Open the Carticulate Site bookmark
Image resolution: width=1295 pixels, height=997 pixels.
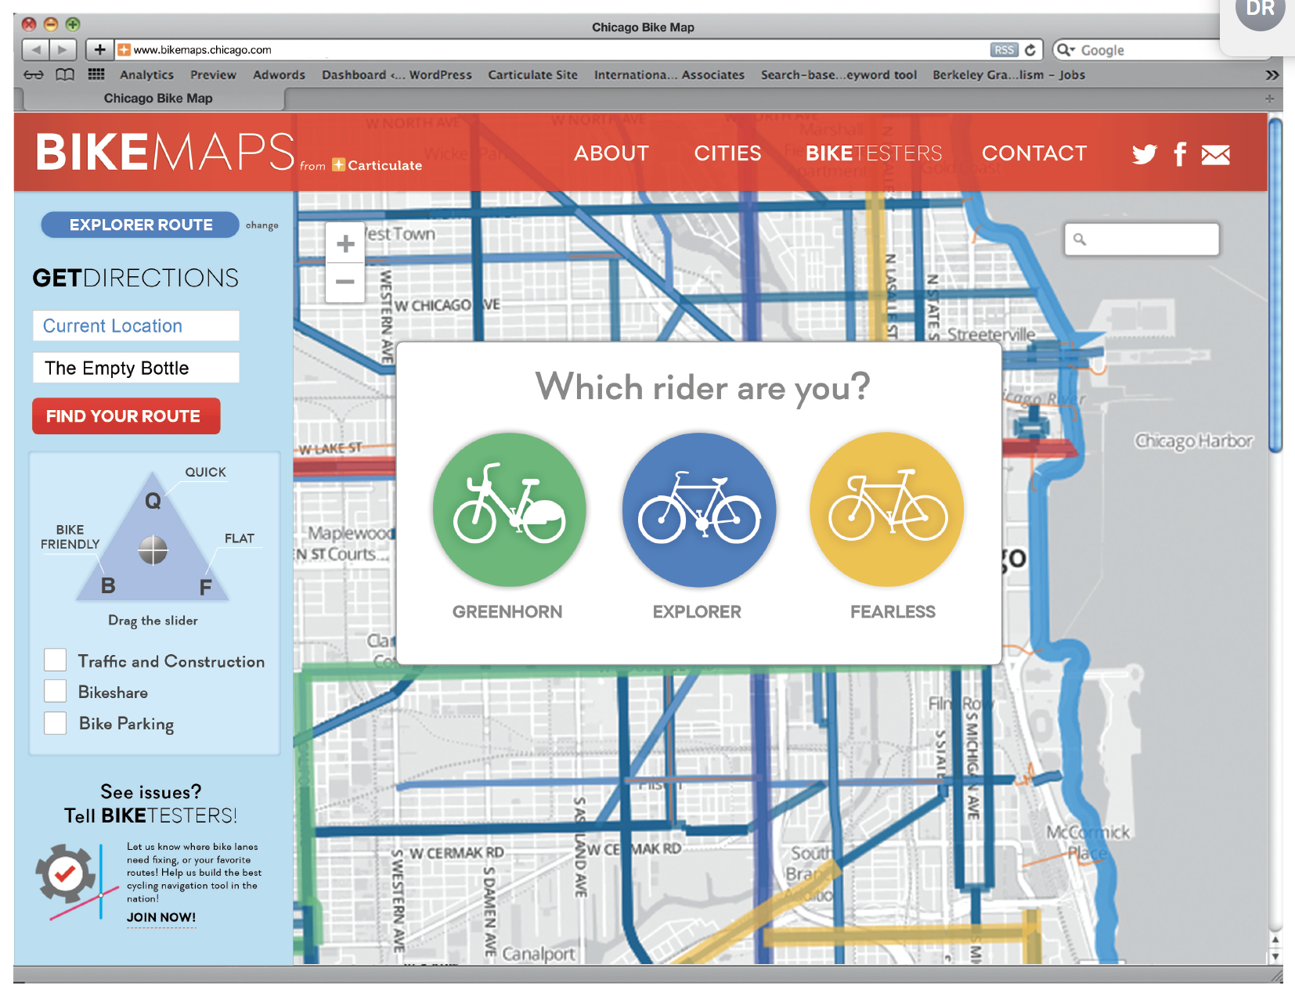click(x=532, y=75)
